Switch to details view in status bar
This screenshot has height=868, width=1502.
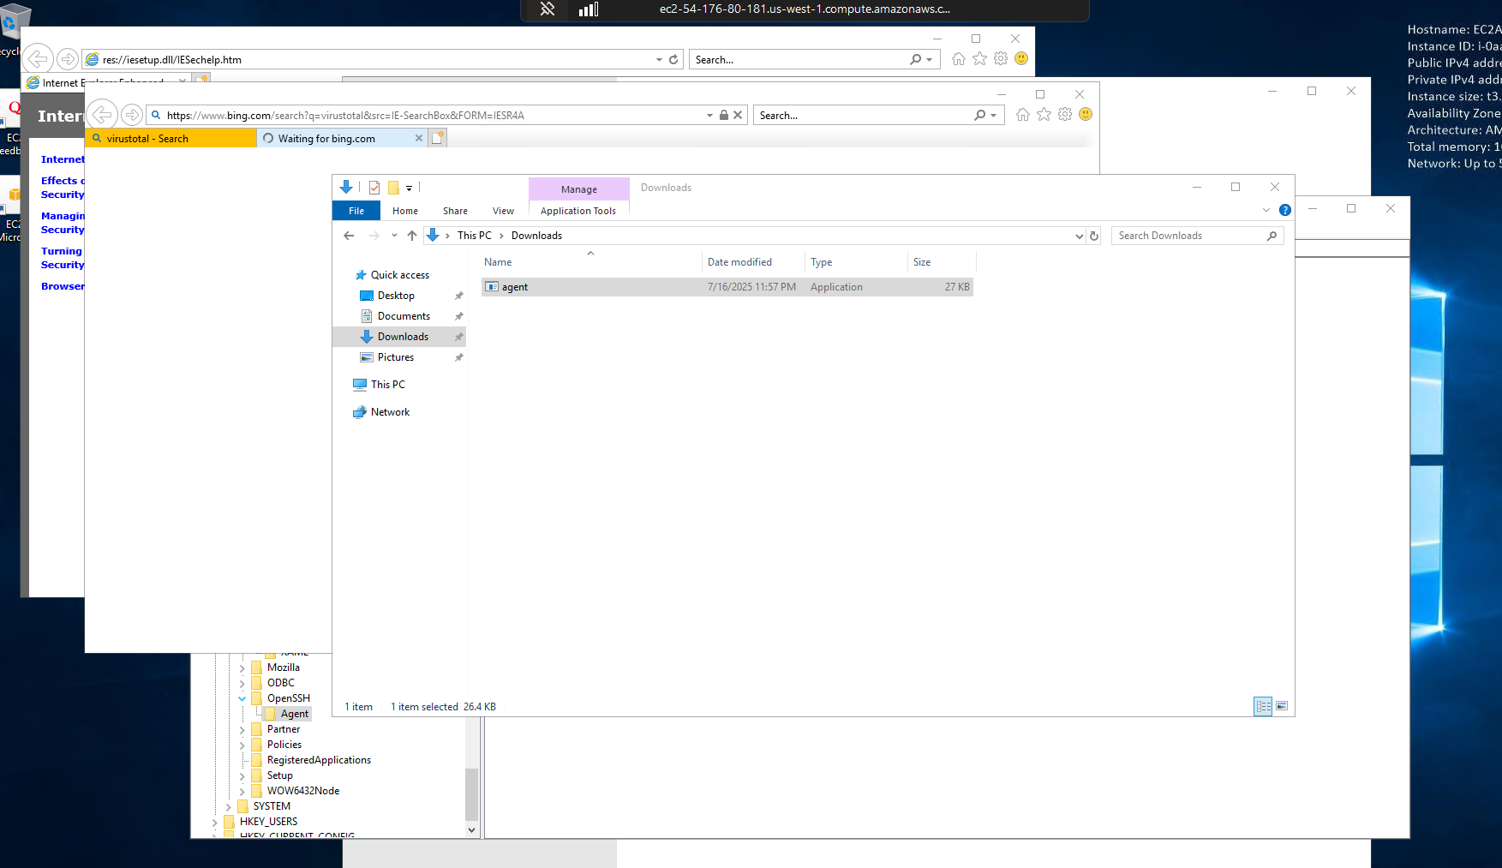tap(1263, 706)
